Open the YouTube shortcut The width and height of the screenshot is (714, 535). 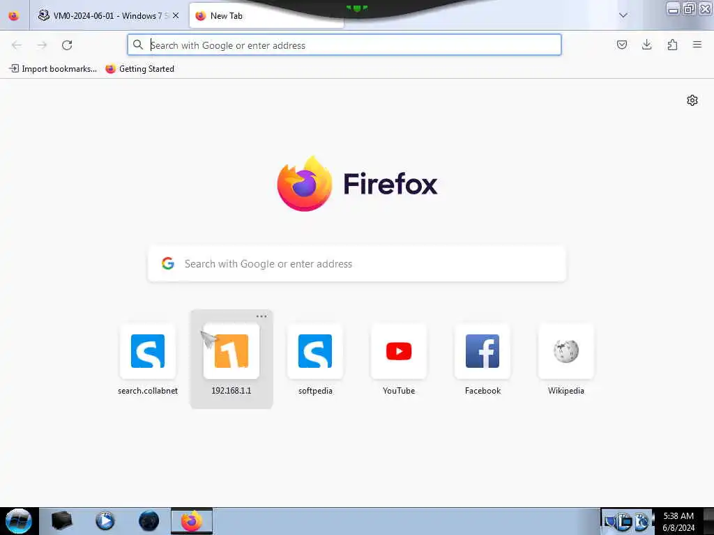click(399, 359)
